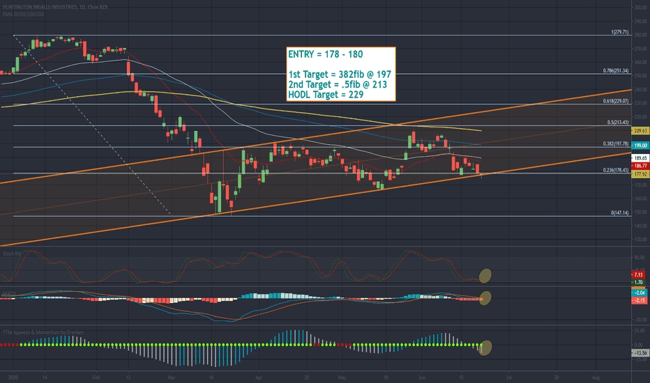Select the teal 199.00 price tag

point(640,146)
